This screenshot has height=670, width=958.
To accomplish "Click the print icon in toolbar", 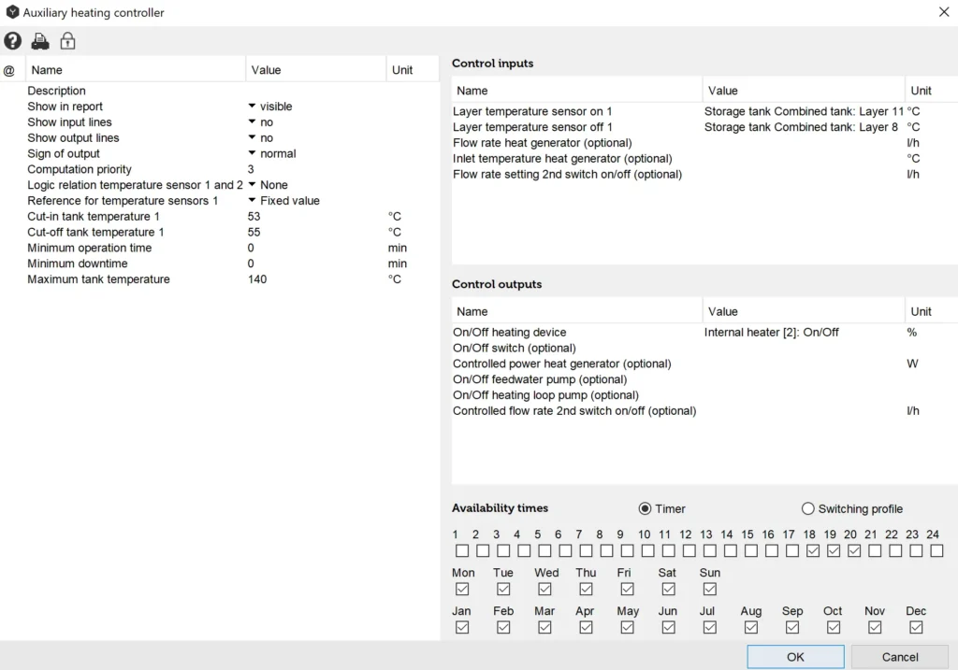I will [x=40, y=41].
